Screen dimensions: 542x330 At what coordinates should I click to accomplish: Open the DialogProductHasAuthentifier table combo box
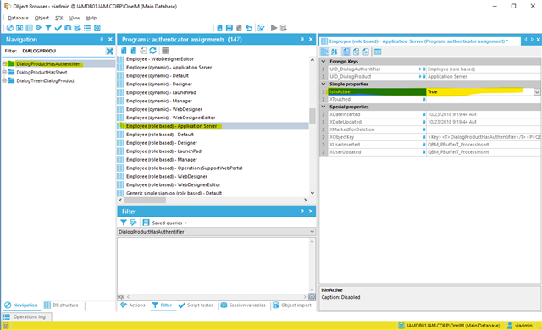coord(217,232)
